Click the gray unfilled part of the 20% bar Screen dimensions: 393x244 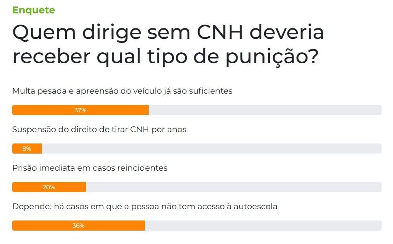pyautogui.click(x=234, y=187)
